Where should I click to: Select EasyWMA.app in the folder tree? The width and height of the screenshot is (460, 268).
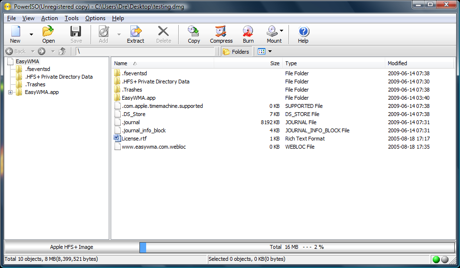click(x=42, y=92)
